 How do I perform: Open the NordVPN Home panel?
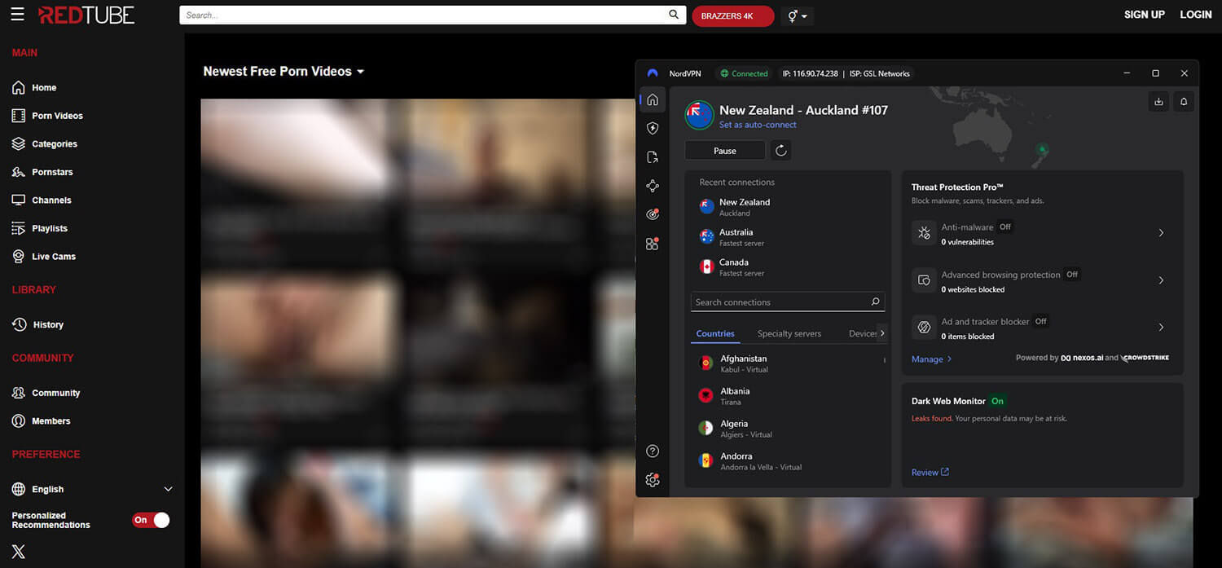[x=652, y=99]
